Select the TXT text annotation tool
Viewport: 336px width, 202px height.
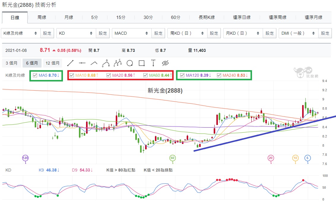153,63
